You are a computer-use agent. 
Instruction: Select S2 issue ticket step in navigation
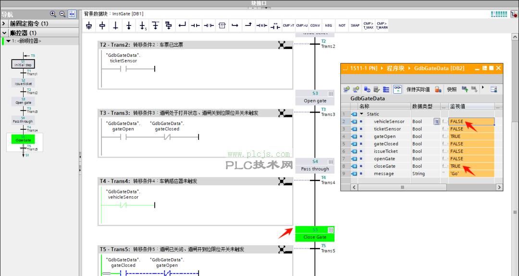point(23,83)
